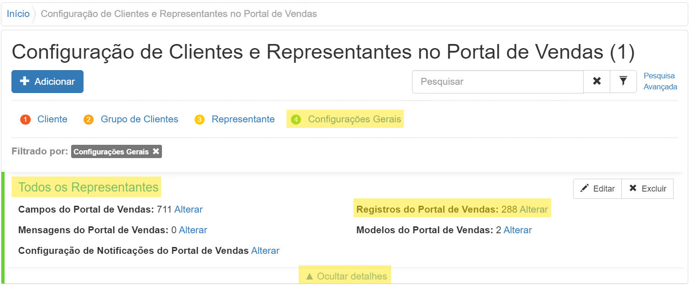Remove the Configurações Gerais filter chip

156,151
